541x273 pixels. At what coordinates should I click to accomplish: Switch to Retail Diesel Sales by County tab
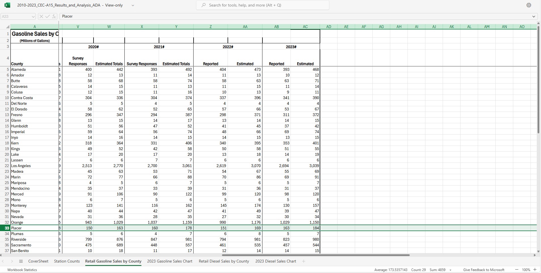(224, 261)
